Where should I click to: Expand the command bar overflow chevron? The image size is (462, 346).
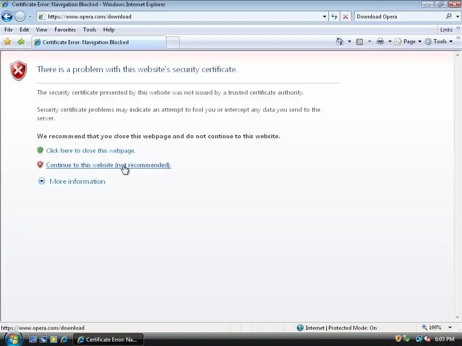coord(458,38)
